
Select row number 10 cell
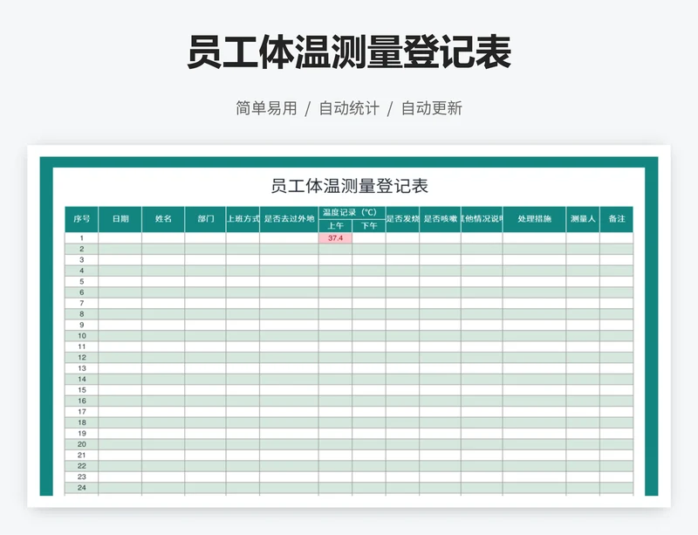point(81,336)
